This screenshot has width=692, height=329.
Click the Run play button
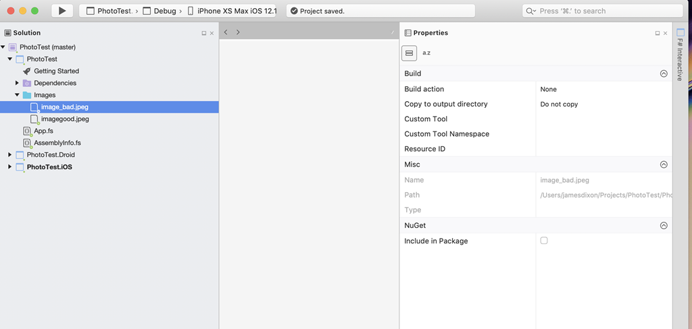point(62,11)
